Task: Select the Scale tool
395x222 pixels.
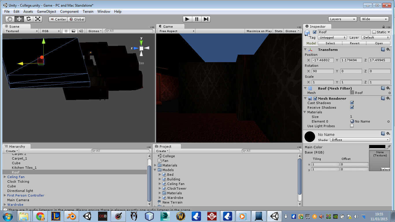Action: tap(38, 19)
